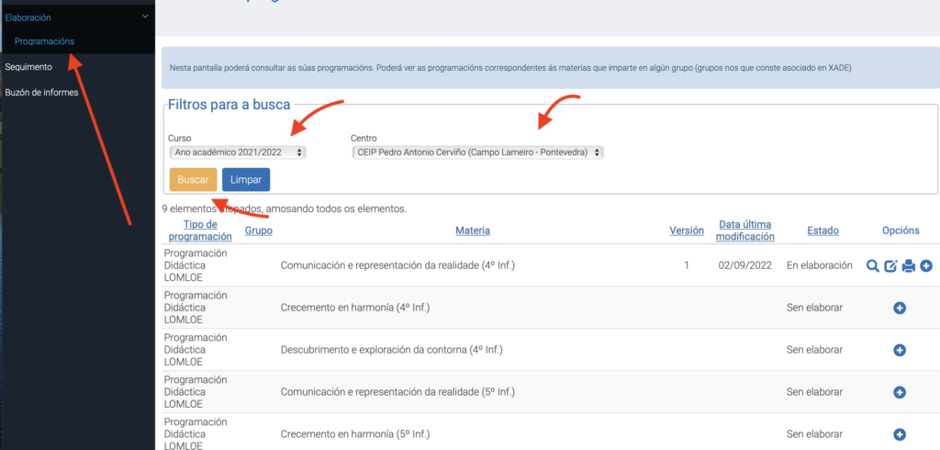Image resolution: width=940 pixels, height=450 pixels.
Task: Open the Curso academic year dropdown
Action: 237,152
